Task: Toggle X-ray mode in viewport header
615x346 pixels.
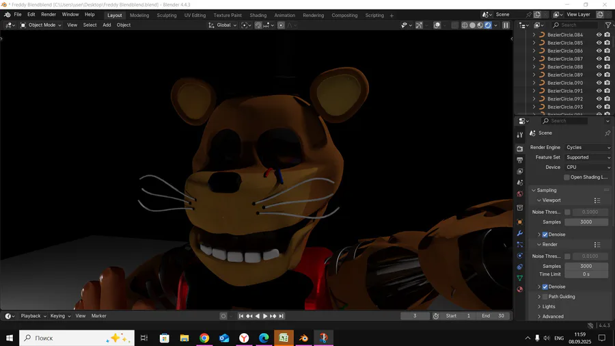Action: click(x=454, y=25)
